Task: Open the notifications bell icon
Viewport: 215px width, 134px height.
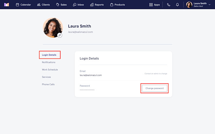Action: [177, 5]
